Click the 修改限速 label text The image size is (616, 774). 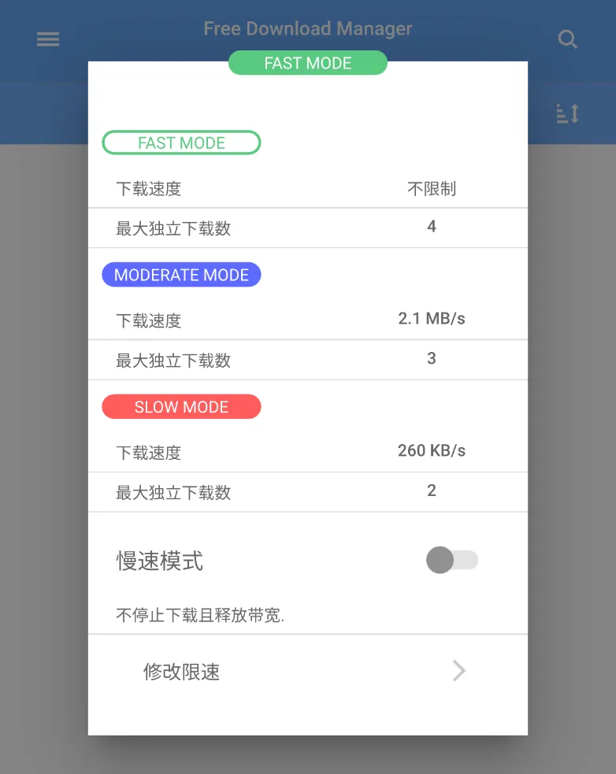[181, 672]
